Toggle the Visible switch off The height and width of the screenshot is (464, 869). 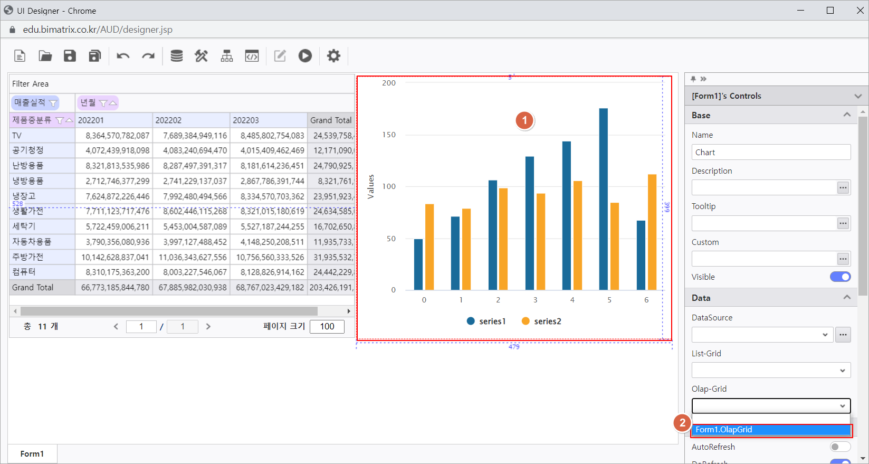[840, 277]
